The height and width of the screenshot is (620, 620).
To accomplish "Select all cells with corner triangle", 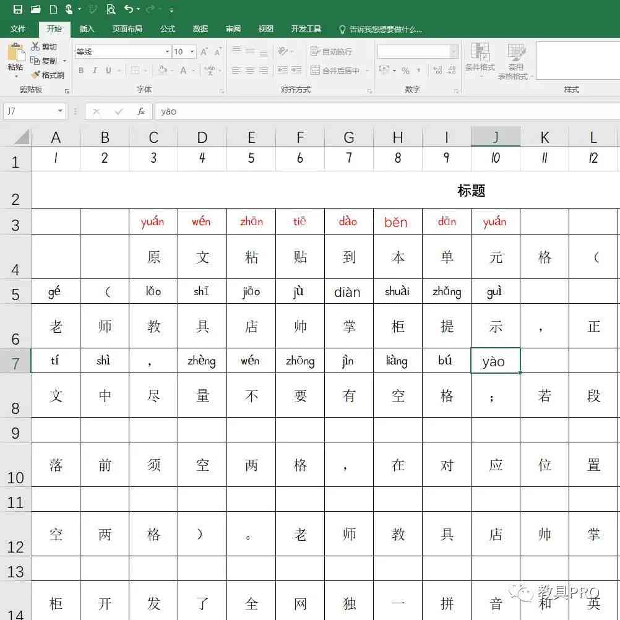I will click(22, 137).
